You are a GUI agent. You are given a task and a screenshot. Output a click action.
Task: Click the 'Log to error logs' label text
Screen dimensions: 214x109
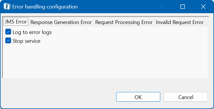pyautogui.click(x=32, y=32)
